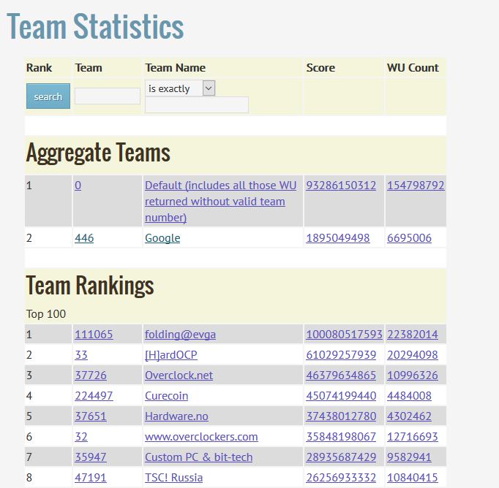Click the blue search button
The width and height of the screenshot is (499, 488).
click(x=48, y=96)
